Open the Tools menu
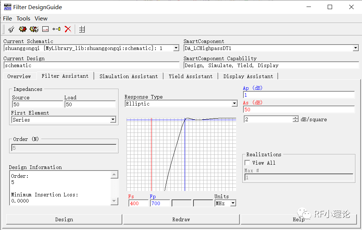362x230 pixels. pyautogui.click(x=23, y=19)
